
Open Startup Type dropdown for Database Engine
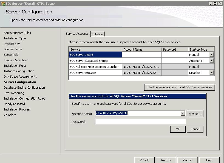point(211,61)
